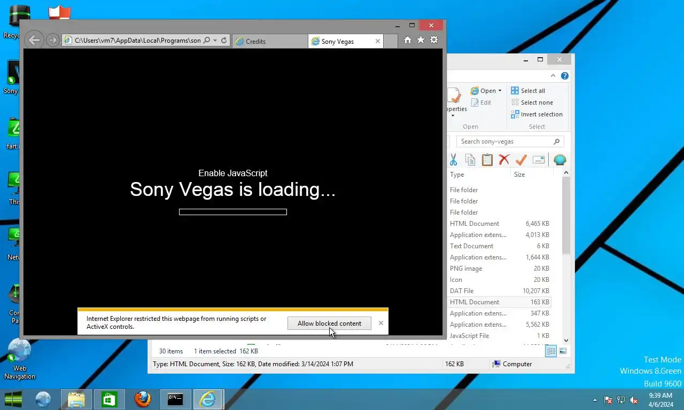The image size is (684, 410).
Task: Click the Copy pages icon
Action: point(470,160)
